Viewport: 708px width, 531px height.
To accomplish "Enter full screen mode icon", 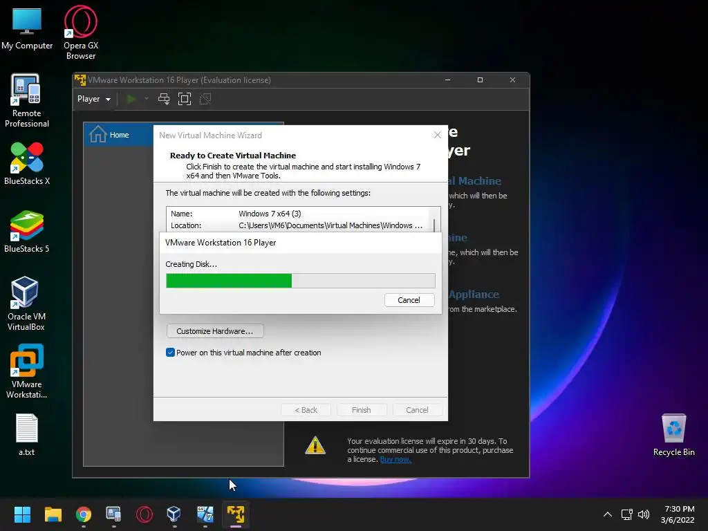I will pos(185,99).
